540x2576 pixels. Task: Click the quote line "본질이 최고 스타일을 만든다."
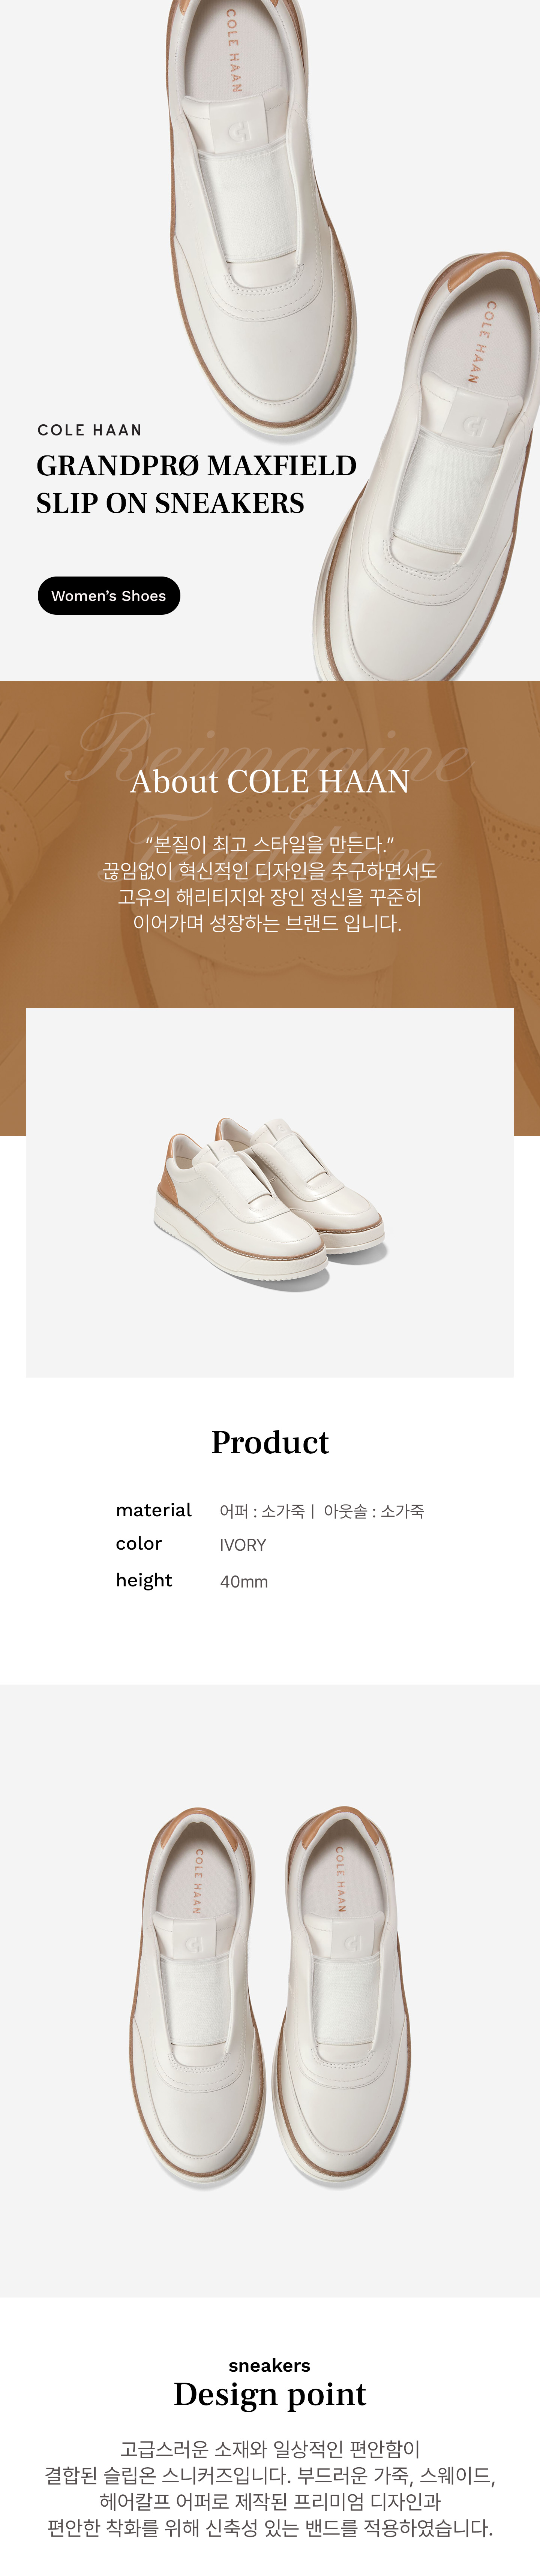coord(270,844)
